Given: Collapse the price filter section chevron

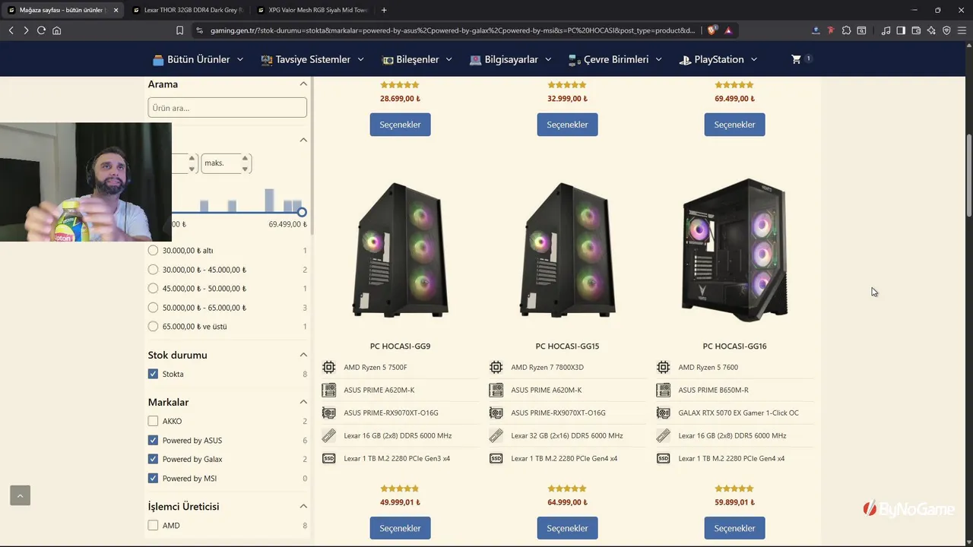Looking at the screenshot, I should click(x=303, y=140).
